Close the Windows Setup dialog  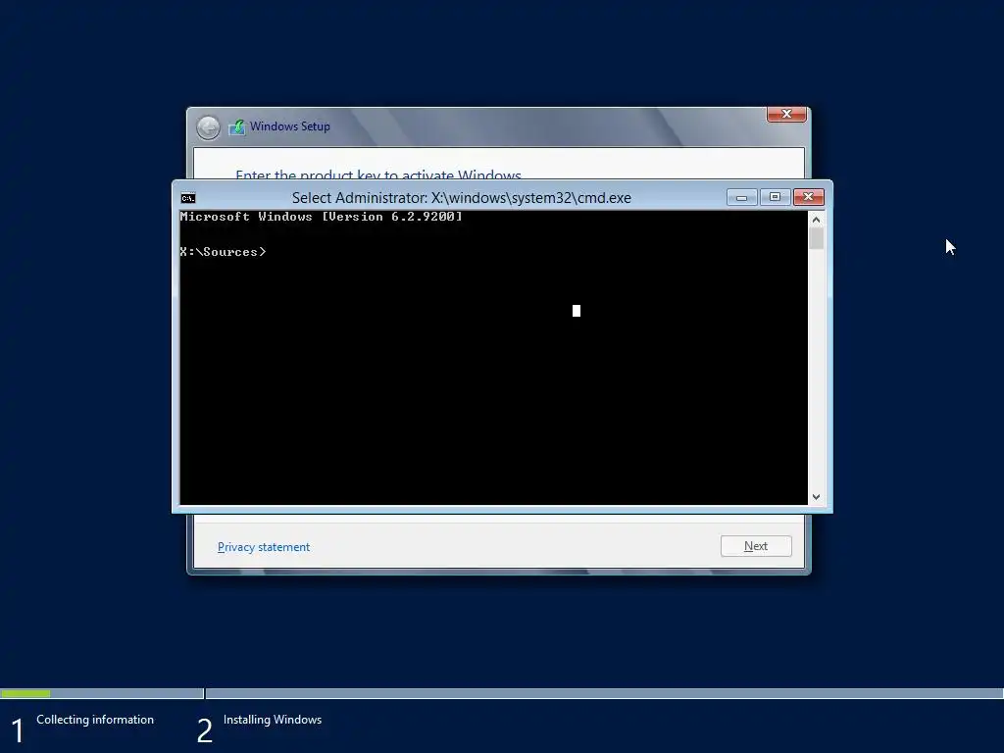pyautogui.click(x=787, y=114)
